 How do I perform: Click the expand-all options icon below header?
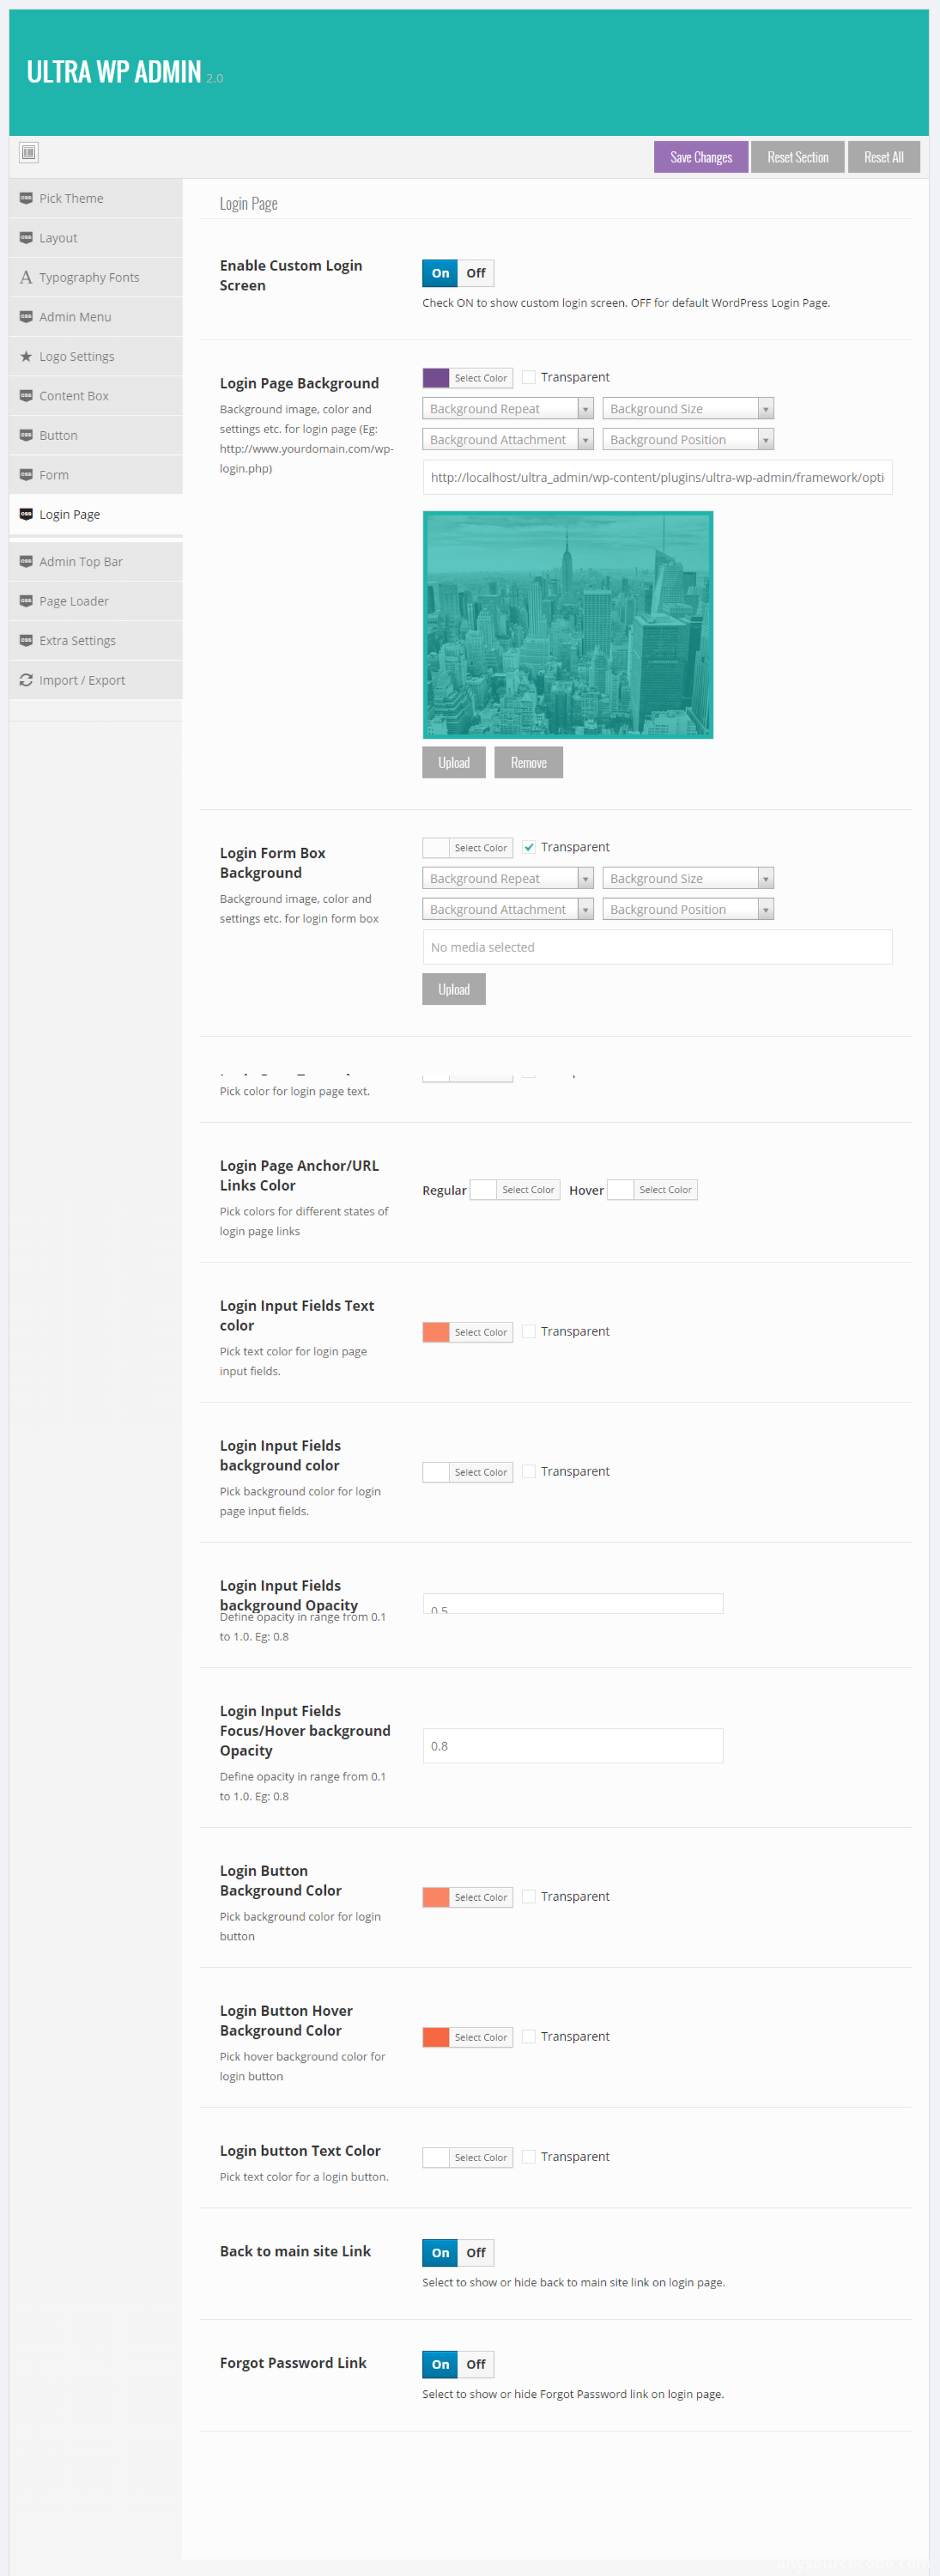click(x=29, y=152)
